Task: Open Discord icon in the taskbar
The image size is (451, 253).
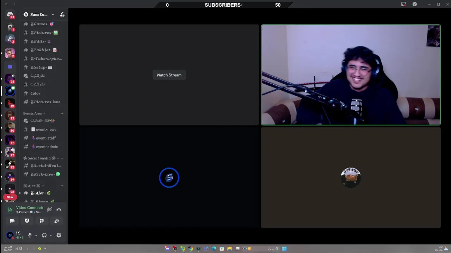Action: [167, 249]
